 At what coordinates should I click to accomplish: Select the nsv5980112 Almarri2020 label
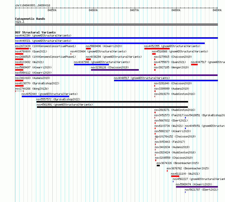point(33,73)
